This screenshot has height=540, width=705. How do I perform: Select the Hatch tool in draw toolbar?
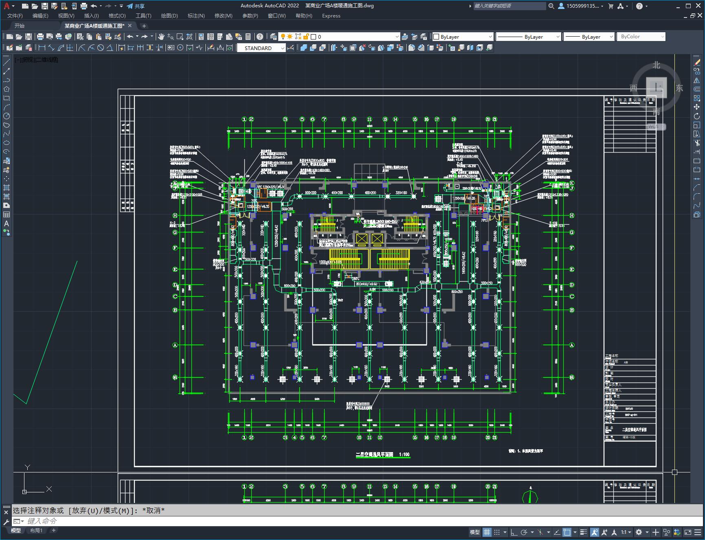7,188
